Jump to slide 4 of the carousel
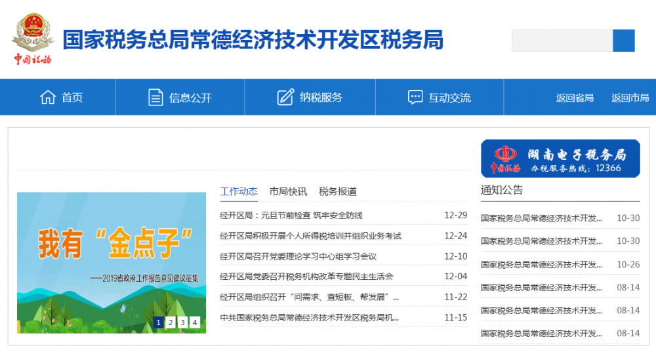The width and height of the screenshot is (656, 354). [195, 322]
